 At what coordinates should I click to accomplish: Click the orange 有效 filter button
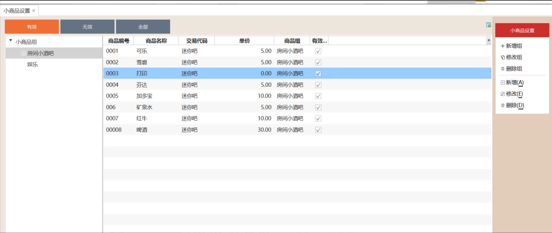pos(32,27)
